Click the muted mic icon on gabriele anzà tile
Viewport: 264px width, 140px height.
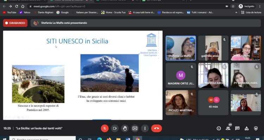coord(224,40)
